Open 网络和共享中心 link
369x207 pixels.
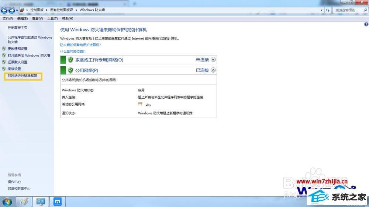coord(19,189)
